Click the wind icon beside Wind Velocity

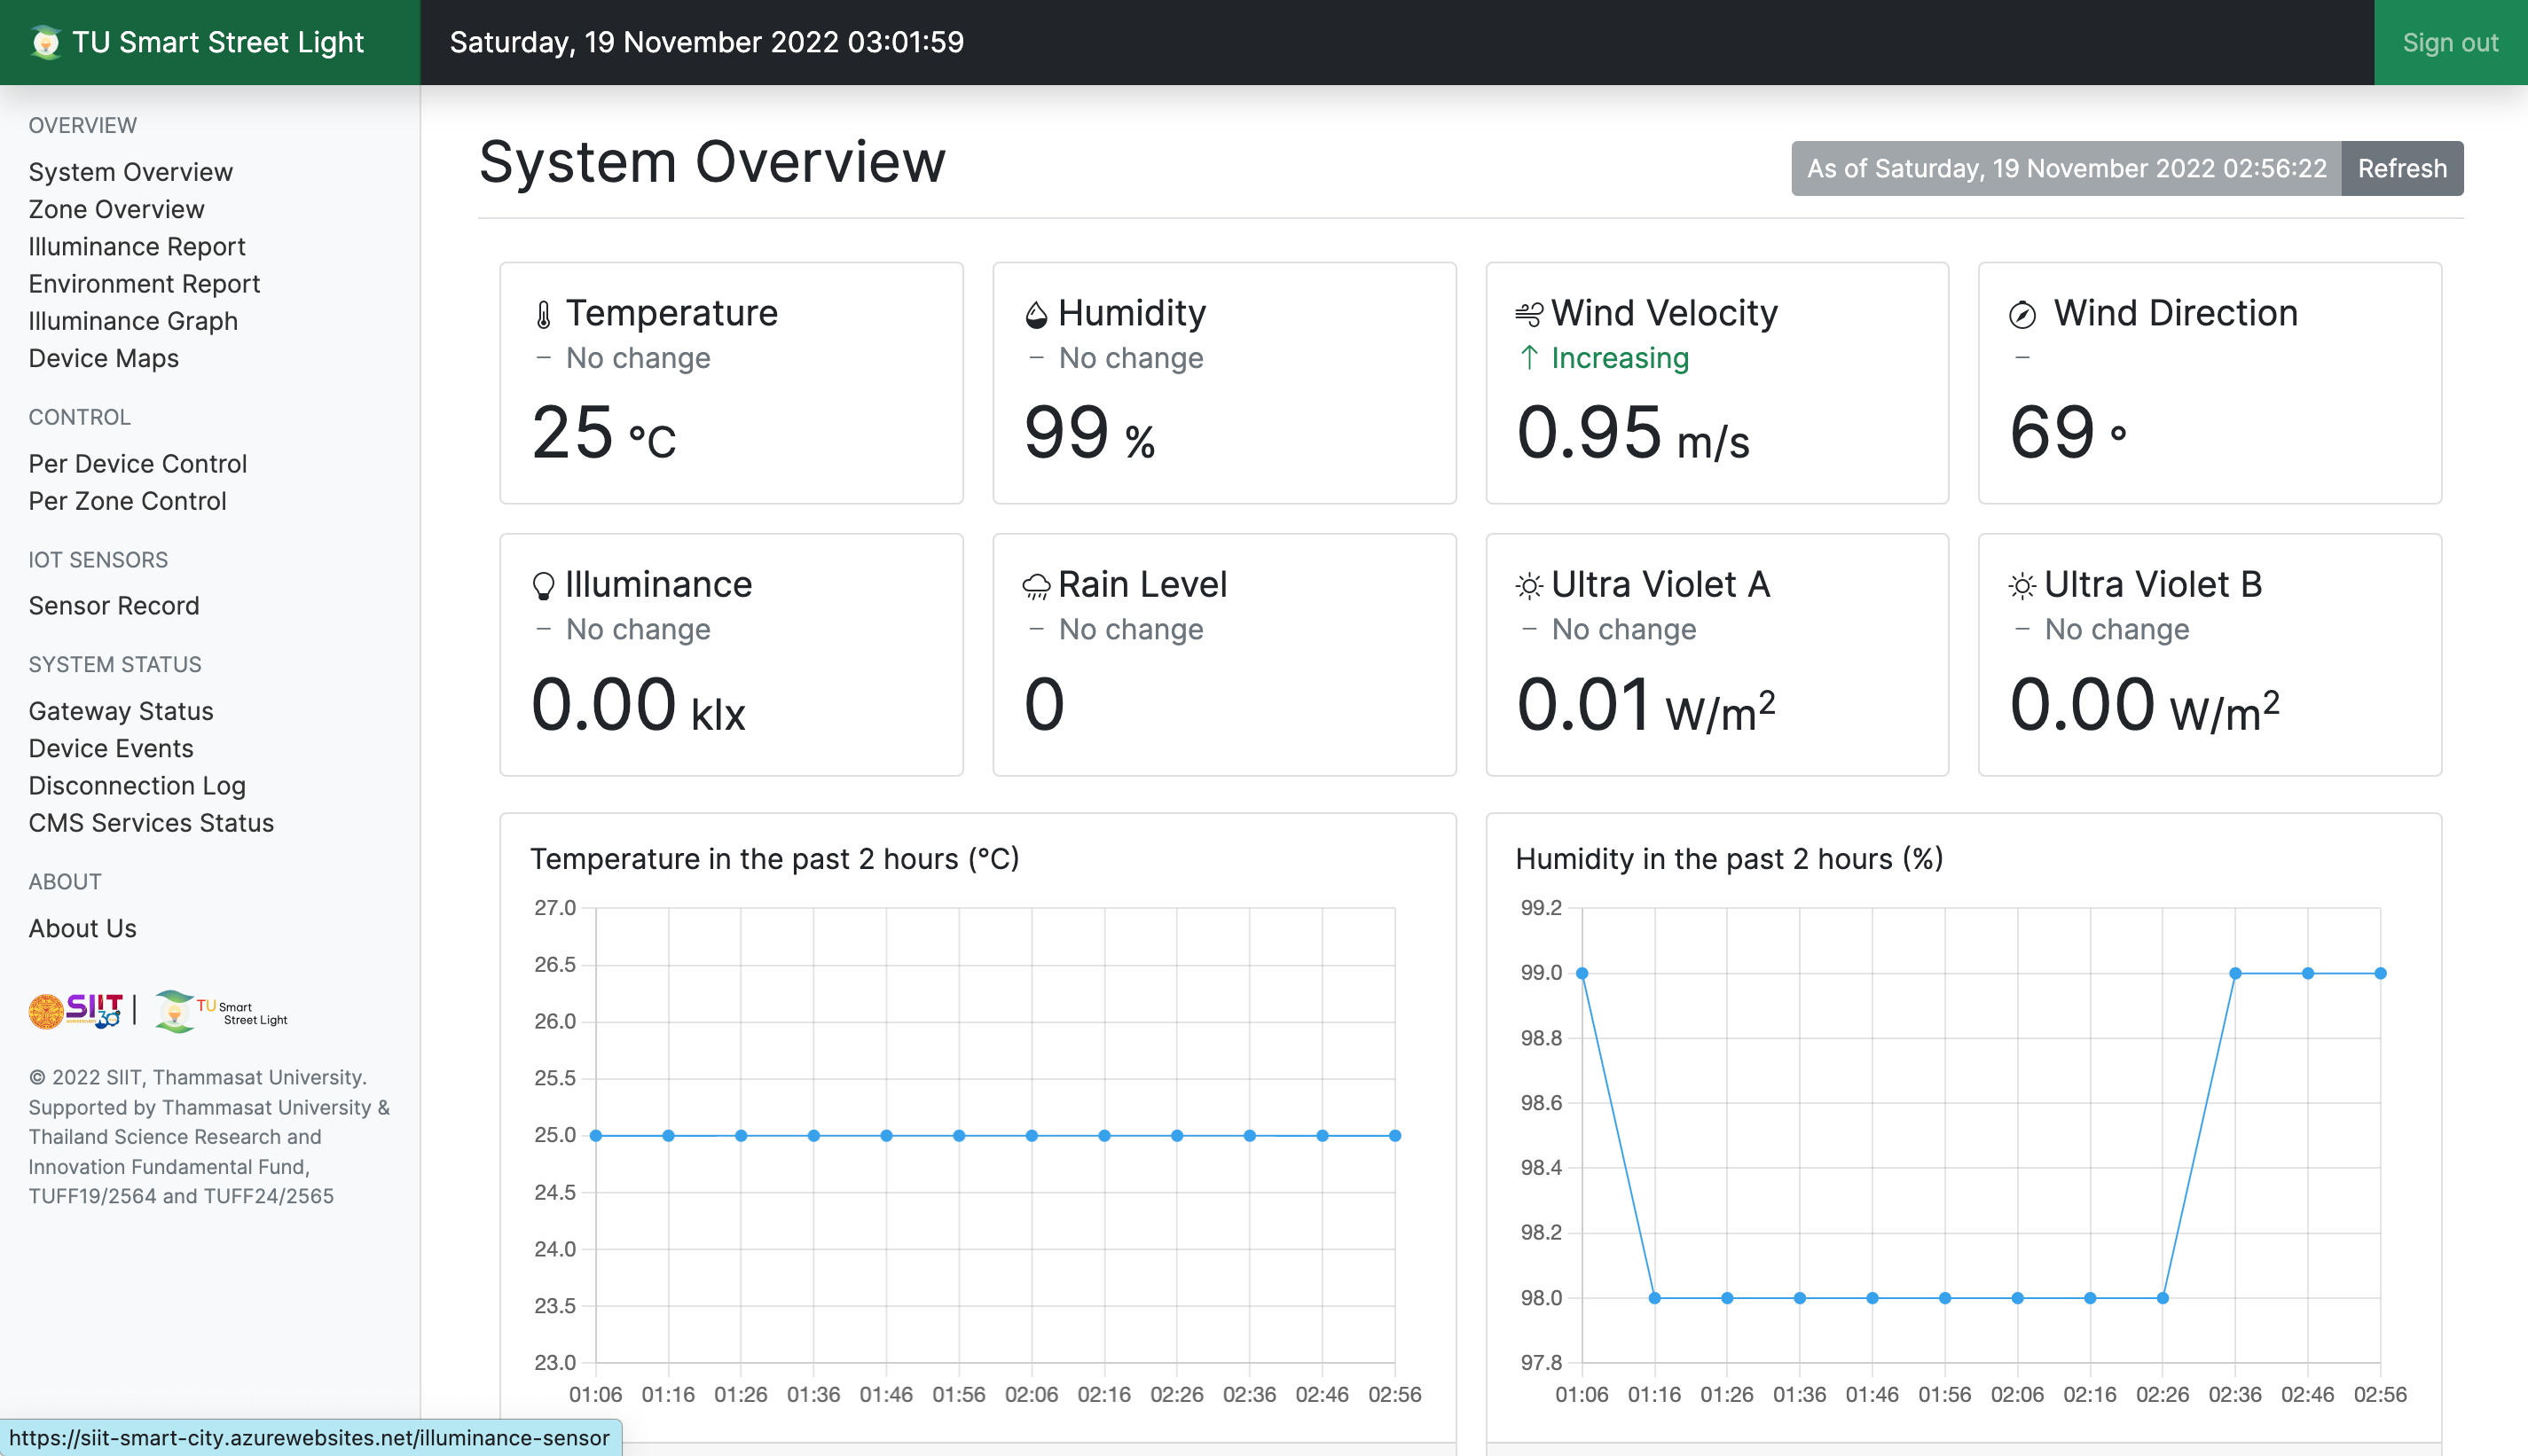(1528, 315)
